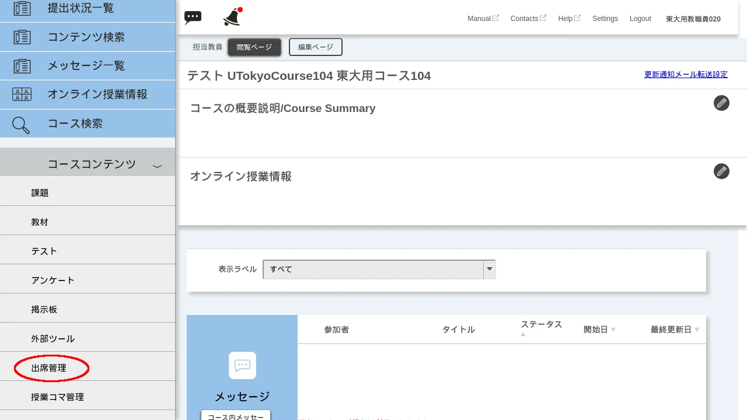Click Logout at the top right

point(640,18)
